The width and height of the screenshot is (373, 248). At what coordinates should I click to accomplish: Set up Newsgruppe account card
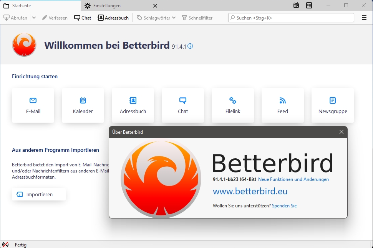tap(333, 105)
